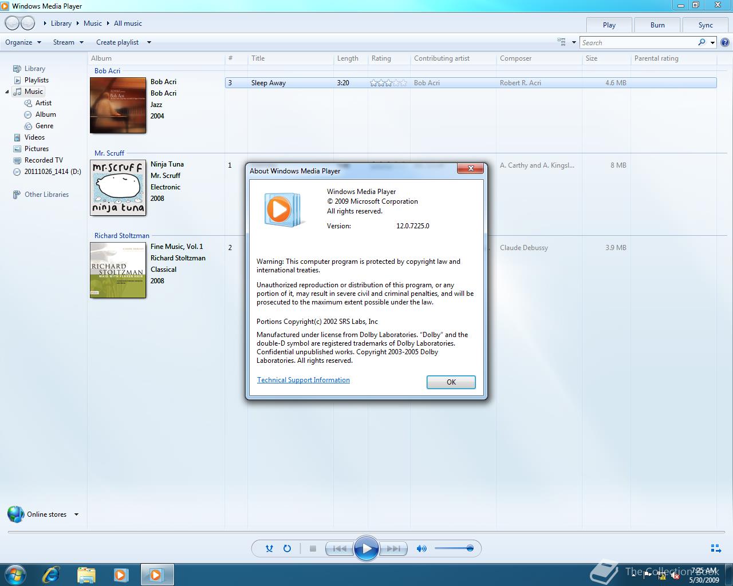The height and width of the screenshot is (586, 733).
Task: Click the Previous track button
Action: pos(339,548)
